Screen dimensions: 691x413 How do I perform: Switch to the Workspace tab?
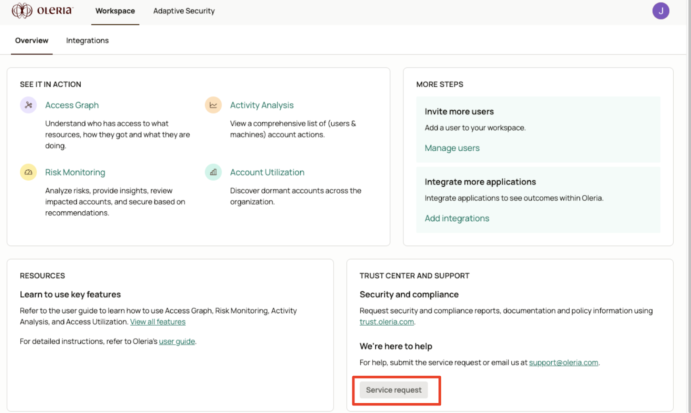coord(115,11)
